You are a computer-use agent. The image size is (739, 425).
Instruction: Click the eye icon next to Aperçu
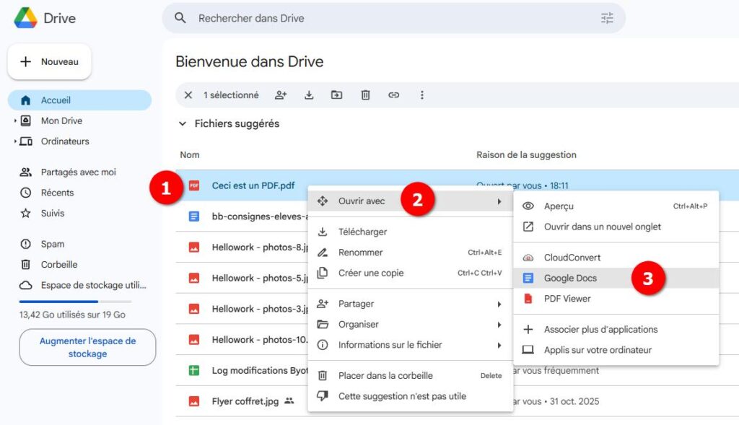pos(528,206)
